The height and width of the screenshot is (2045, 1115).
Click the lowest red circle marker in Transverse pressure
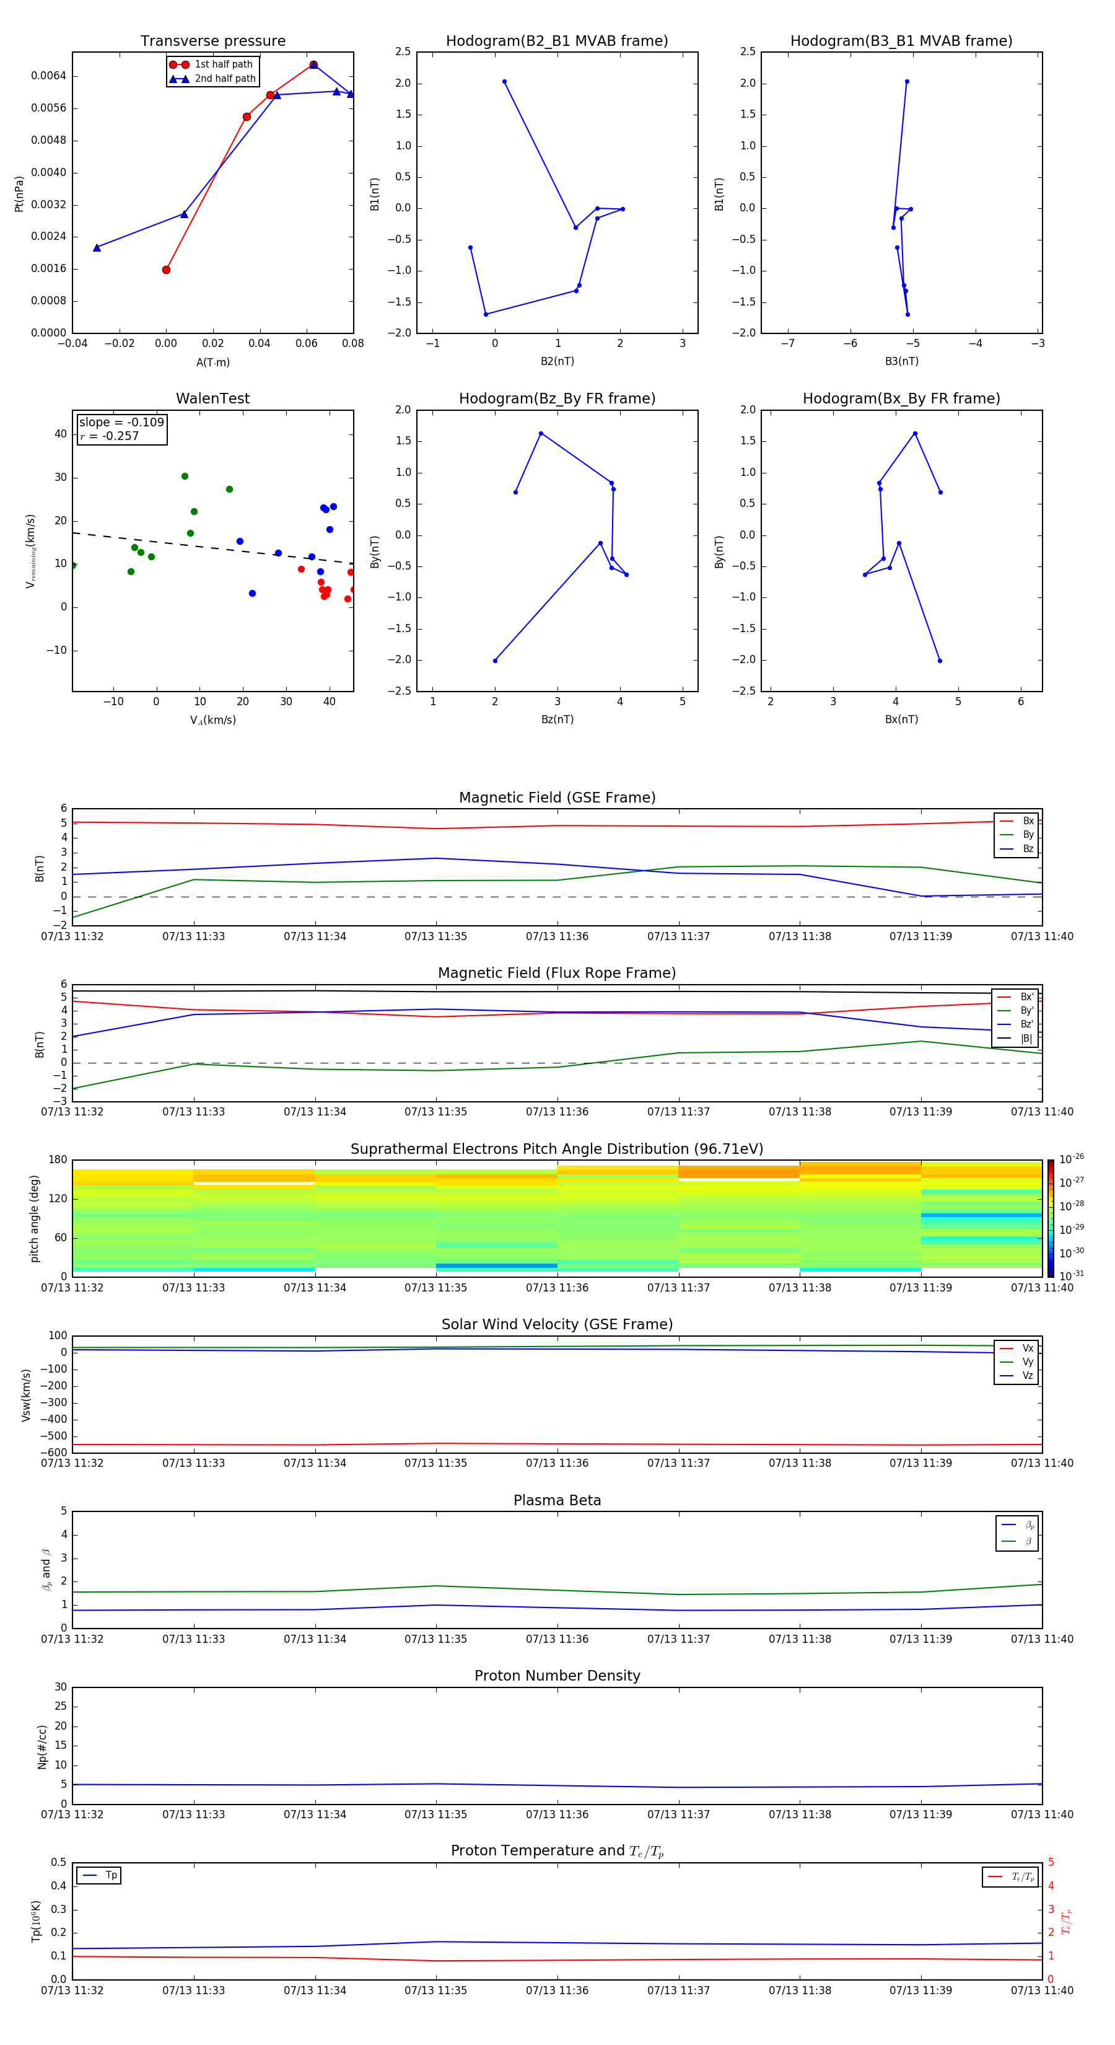pos(166,270)
